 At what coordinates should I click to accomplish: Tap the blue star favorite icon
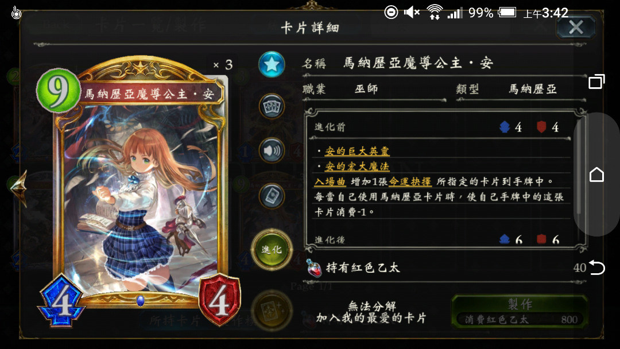pyautogui.click(x=272, y=64)
